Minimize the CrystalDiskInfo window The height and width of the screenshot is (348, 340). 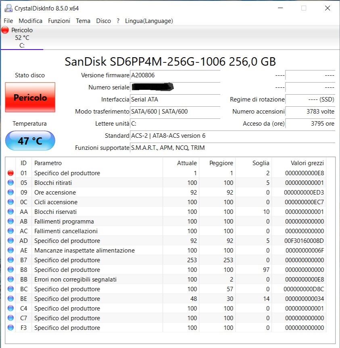coord(280,8)
